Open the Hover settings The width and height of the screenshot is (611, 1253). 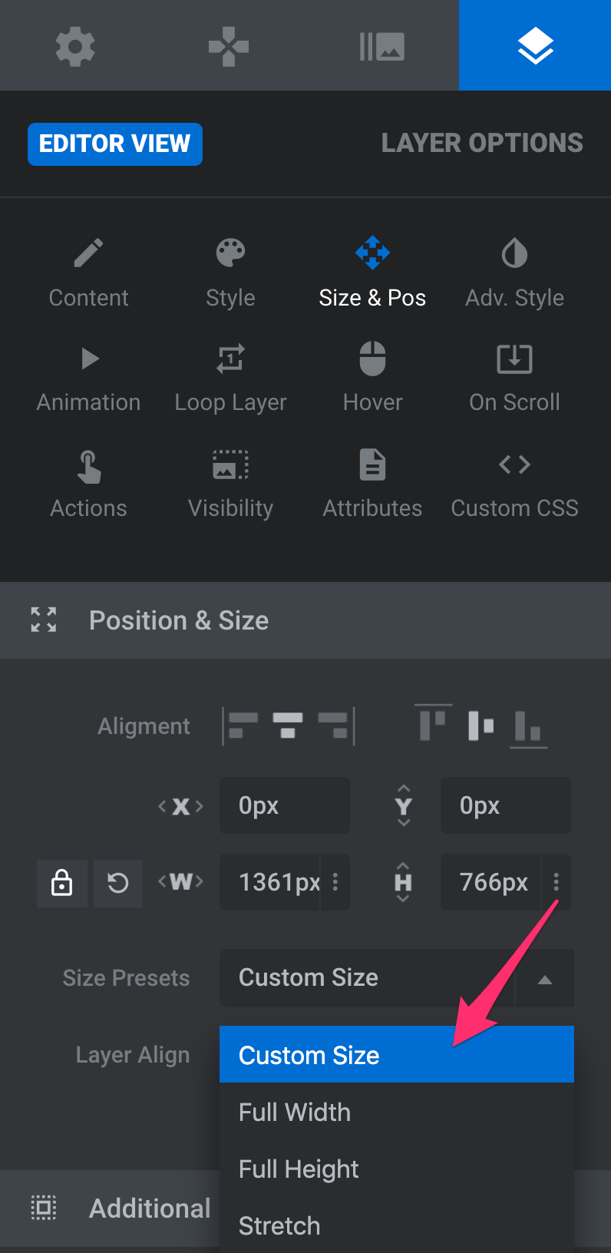pyautogui.click(x=372, y=379)
